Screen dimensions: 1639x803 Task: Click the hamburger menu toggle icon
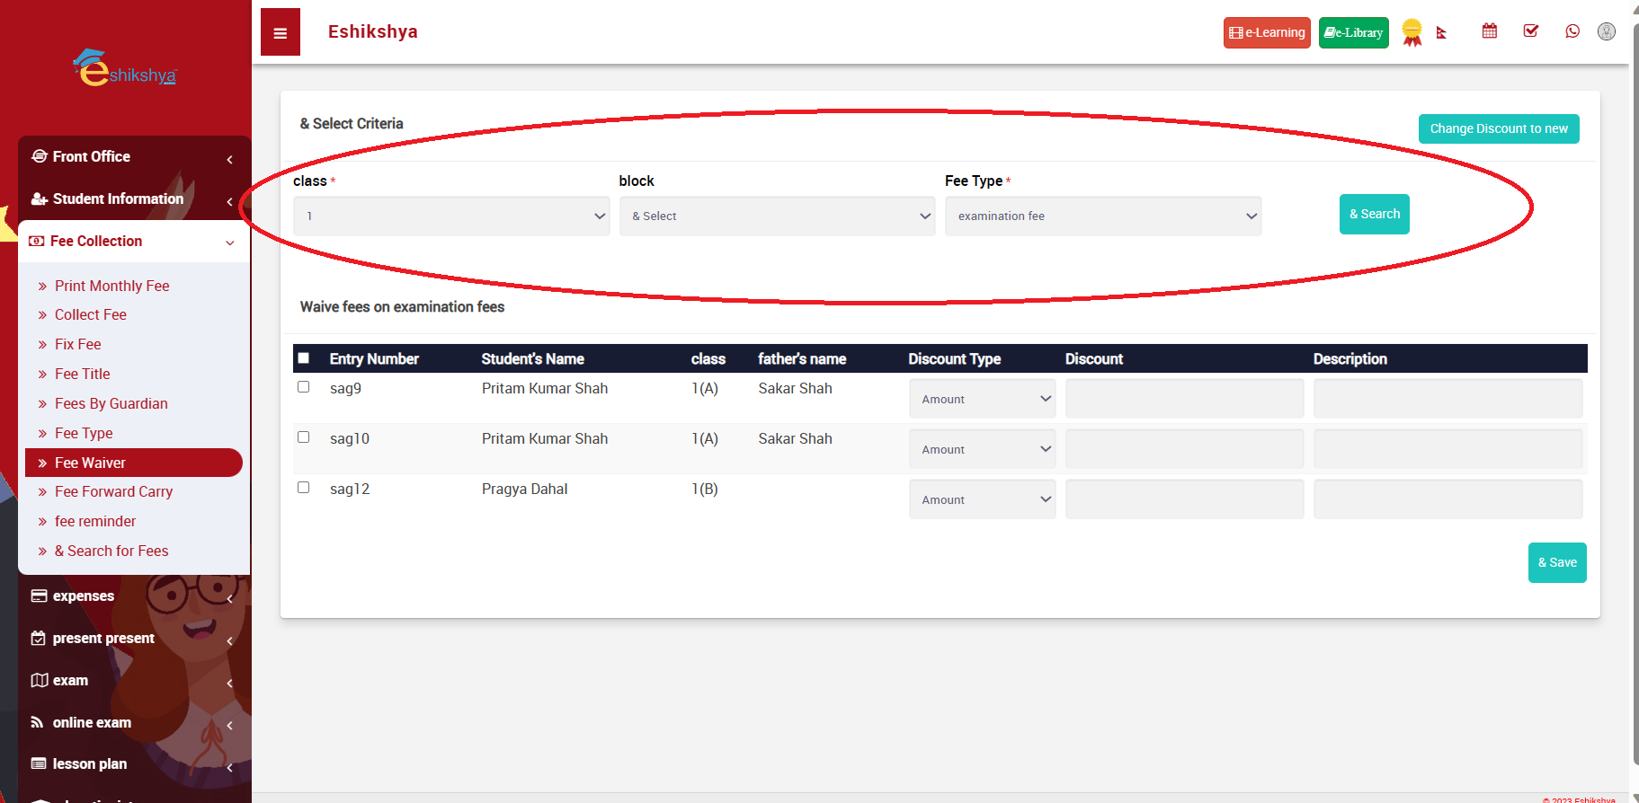(280, 33)
